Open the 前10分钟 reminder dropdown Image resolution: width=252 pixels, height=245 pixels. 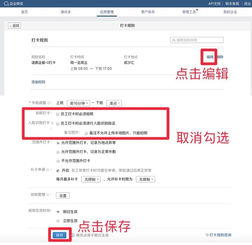point(78,103)
